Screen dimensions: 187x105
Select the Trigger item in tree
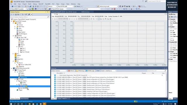pos(20,90)
